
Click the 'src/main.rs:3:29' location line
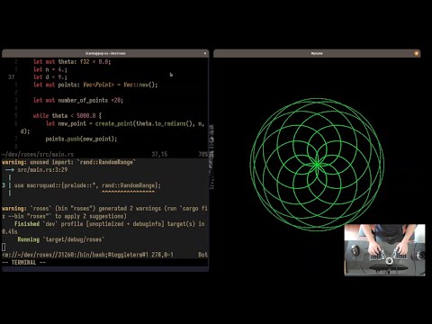coord(42,170)
